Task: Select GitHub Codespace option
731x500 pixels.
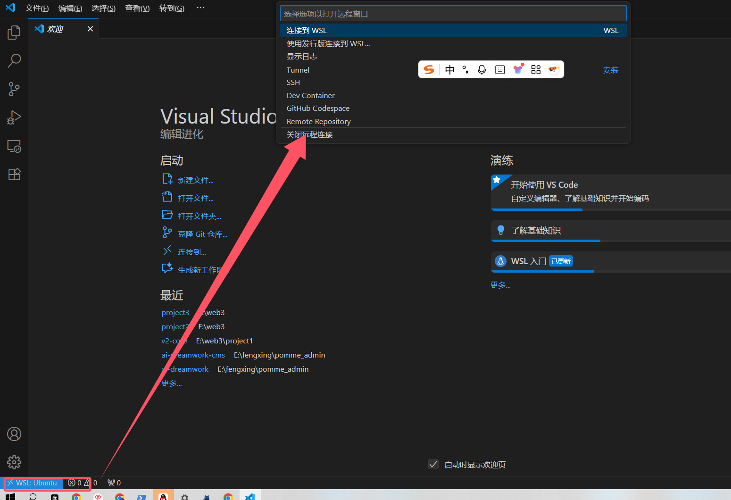Action: pyautogui.click(x=453, y=108)
